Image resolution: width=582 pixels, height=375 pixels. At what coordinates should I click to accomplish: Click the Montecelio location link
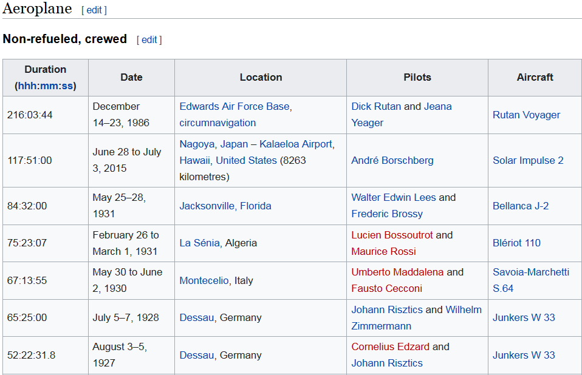point(204,280)
